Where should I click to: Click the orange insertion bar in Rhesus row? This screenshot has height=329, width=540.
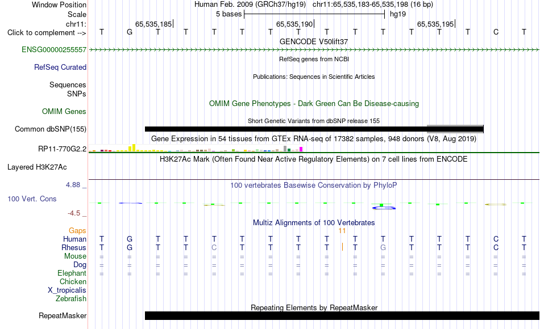pos(342,247)
